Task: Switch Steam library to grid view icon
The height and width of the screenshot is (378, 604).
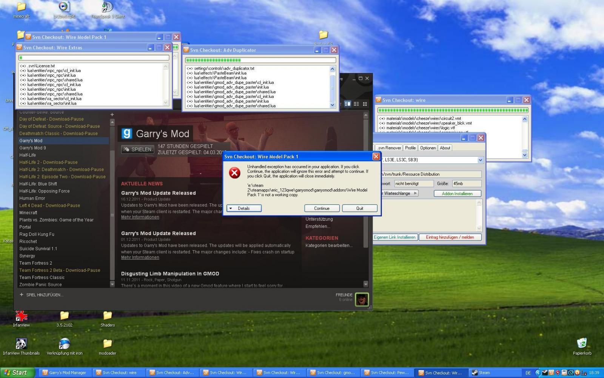Action: (365, 104)
